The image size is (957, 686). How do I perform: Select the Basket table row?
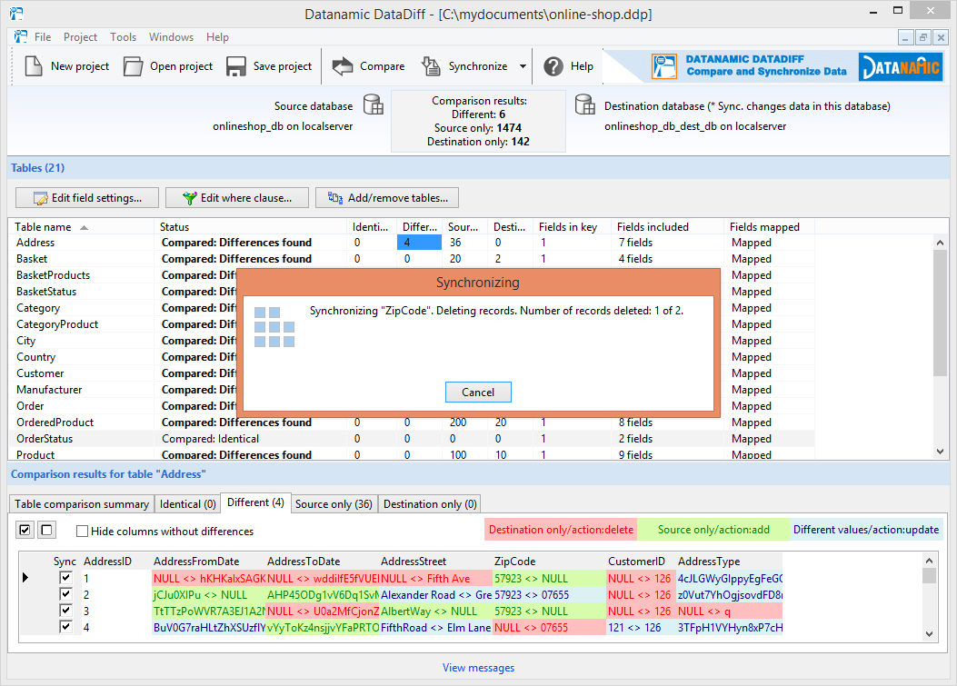tap(412, 259)
